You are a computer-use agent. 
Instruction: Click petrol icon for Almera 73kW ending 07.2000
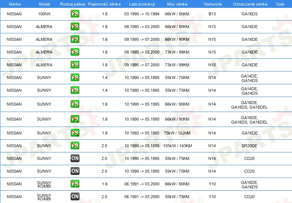tap(75, 65)
